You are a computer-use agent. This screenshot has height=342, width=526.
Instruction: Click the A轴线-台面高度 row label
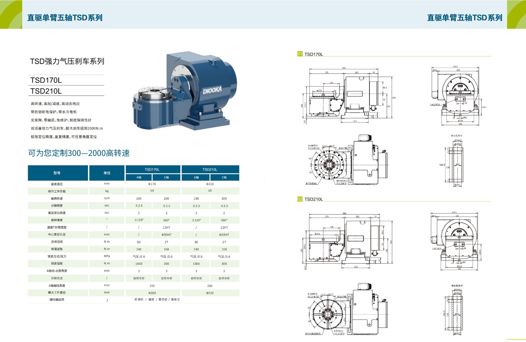(57, 271)
